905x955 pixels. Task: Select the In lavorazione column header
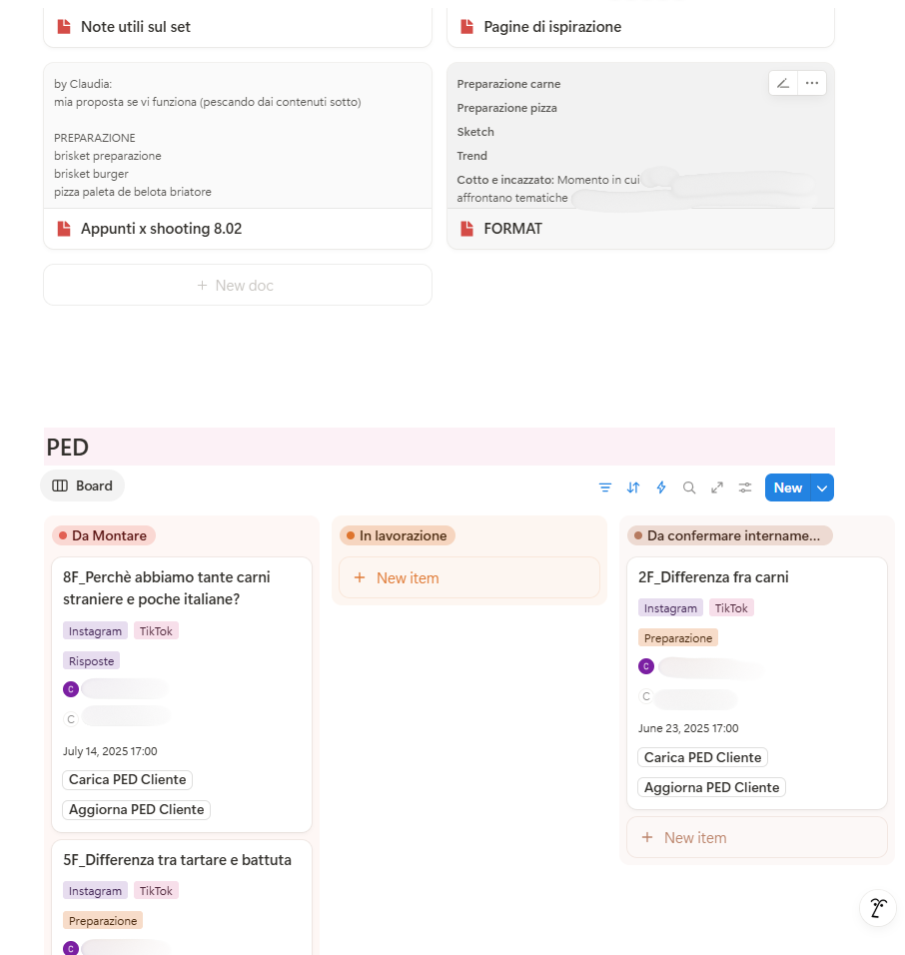(398, 536)
